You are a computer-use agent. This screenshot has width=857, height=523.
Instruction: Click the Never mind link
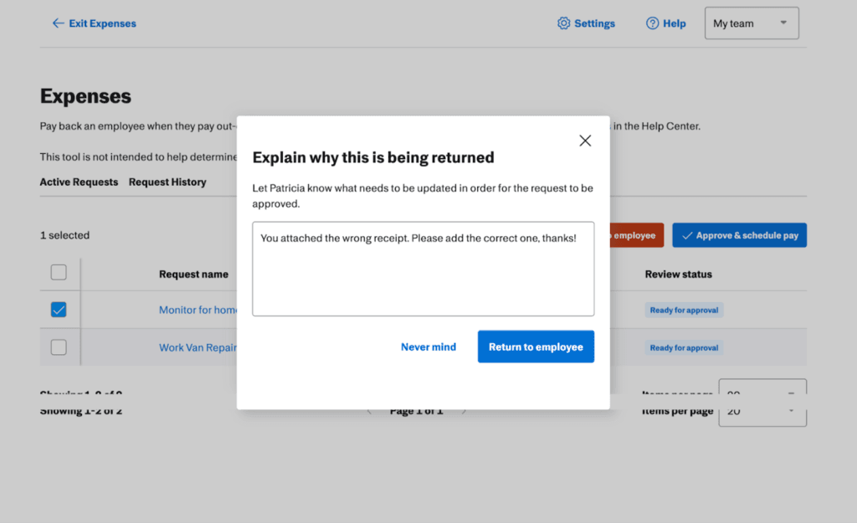click(428, 346)
